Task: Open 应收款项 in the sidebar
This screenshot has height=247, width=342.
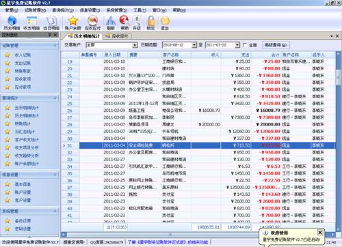Action: pos(23,79)
